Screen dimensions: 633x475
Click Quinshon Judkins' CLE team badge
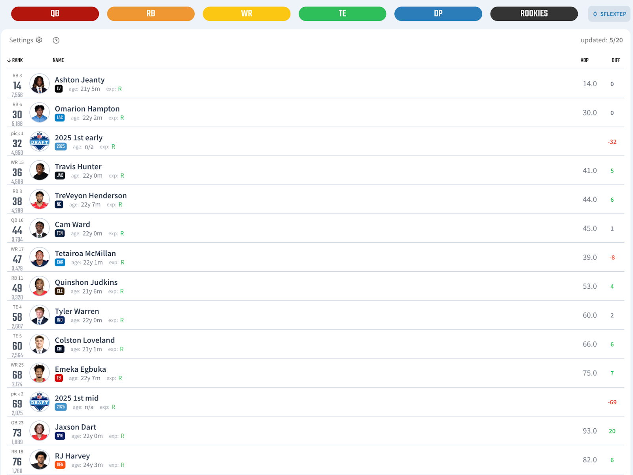click(60, 291)
